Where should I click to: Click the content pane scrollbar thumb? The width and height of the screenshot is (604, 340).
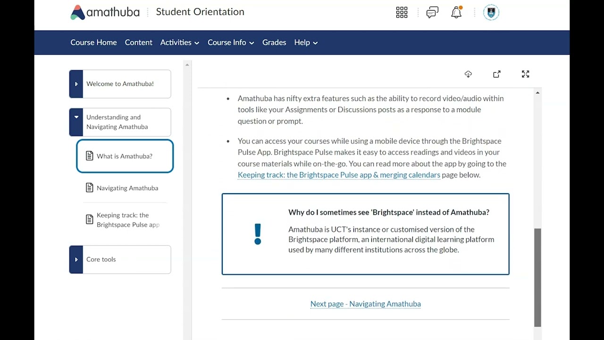(537, 277)
